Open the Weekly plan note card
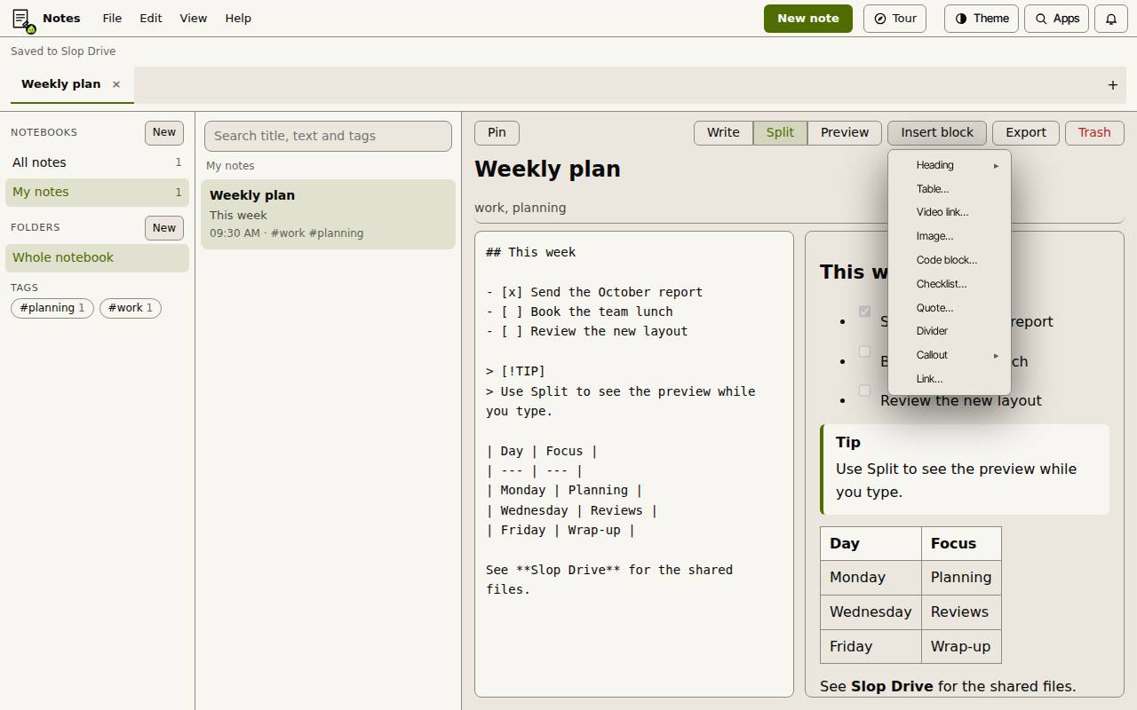Screen dimensions: 1137x710 pyautogui.click(x=328, y=214)
